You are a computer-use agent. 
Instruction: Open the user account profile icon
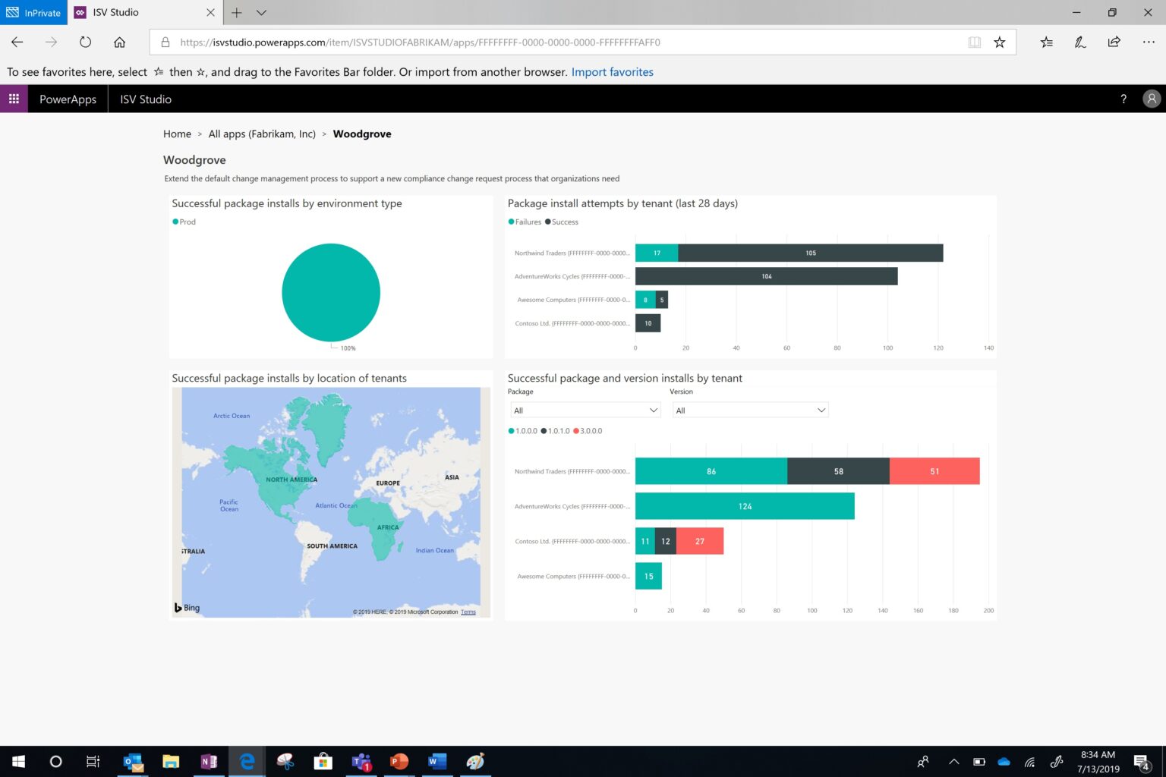pyautogui.click(x=1151, y=99)
